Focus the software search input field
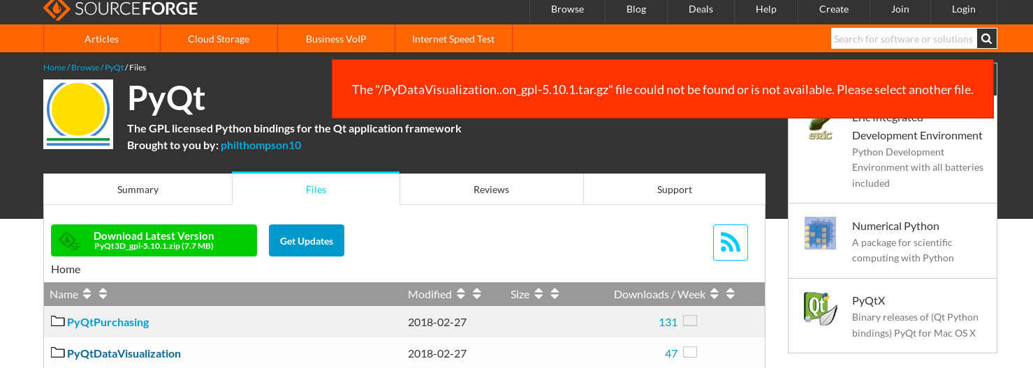 903,39
